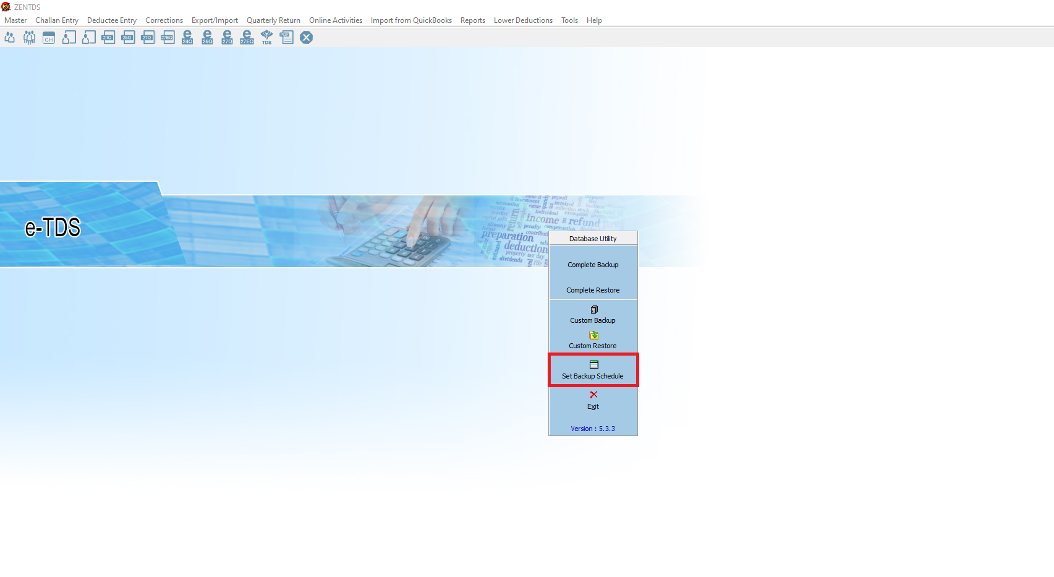Screen dimensions: 1054x577
Task: Open the CH challan toolbar icon
Action: click(x=49, y=38)
